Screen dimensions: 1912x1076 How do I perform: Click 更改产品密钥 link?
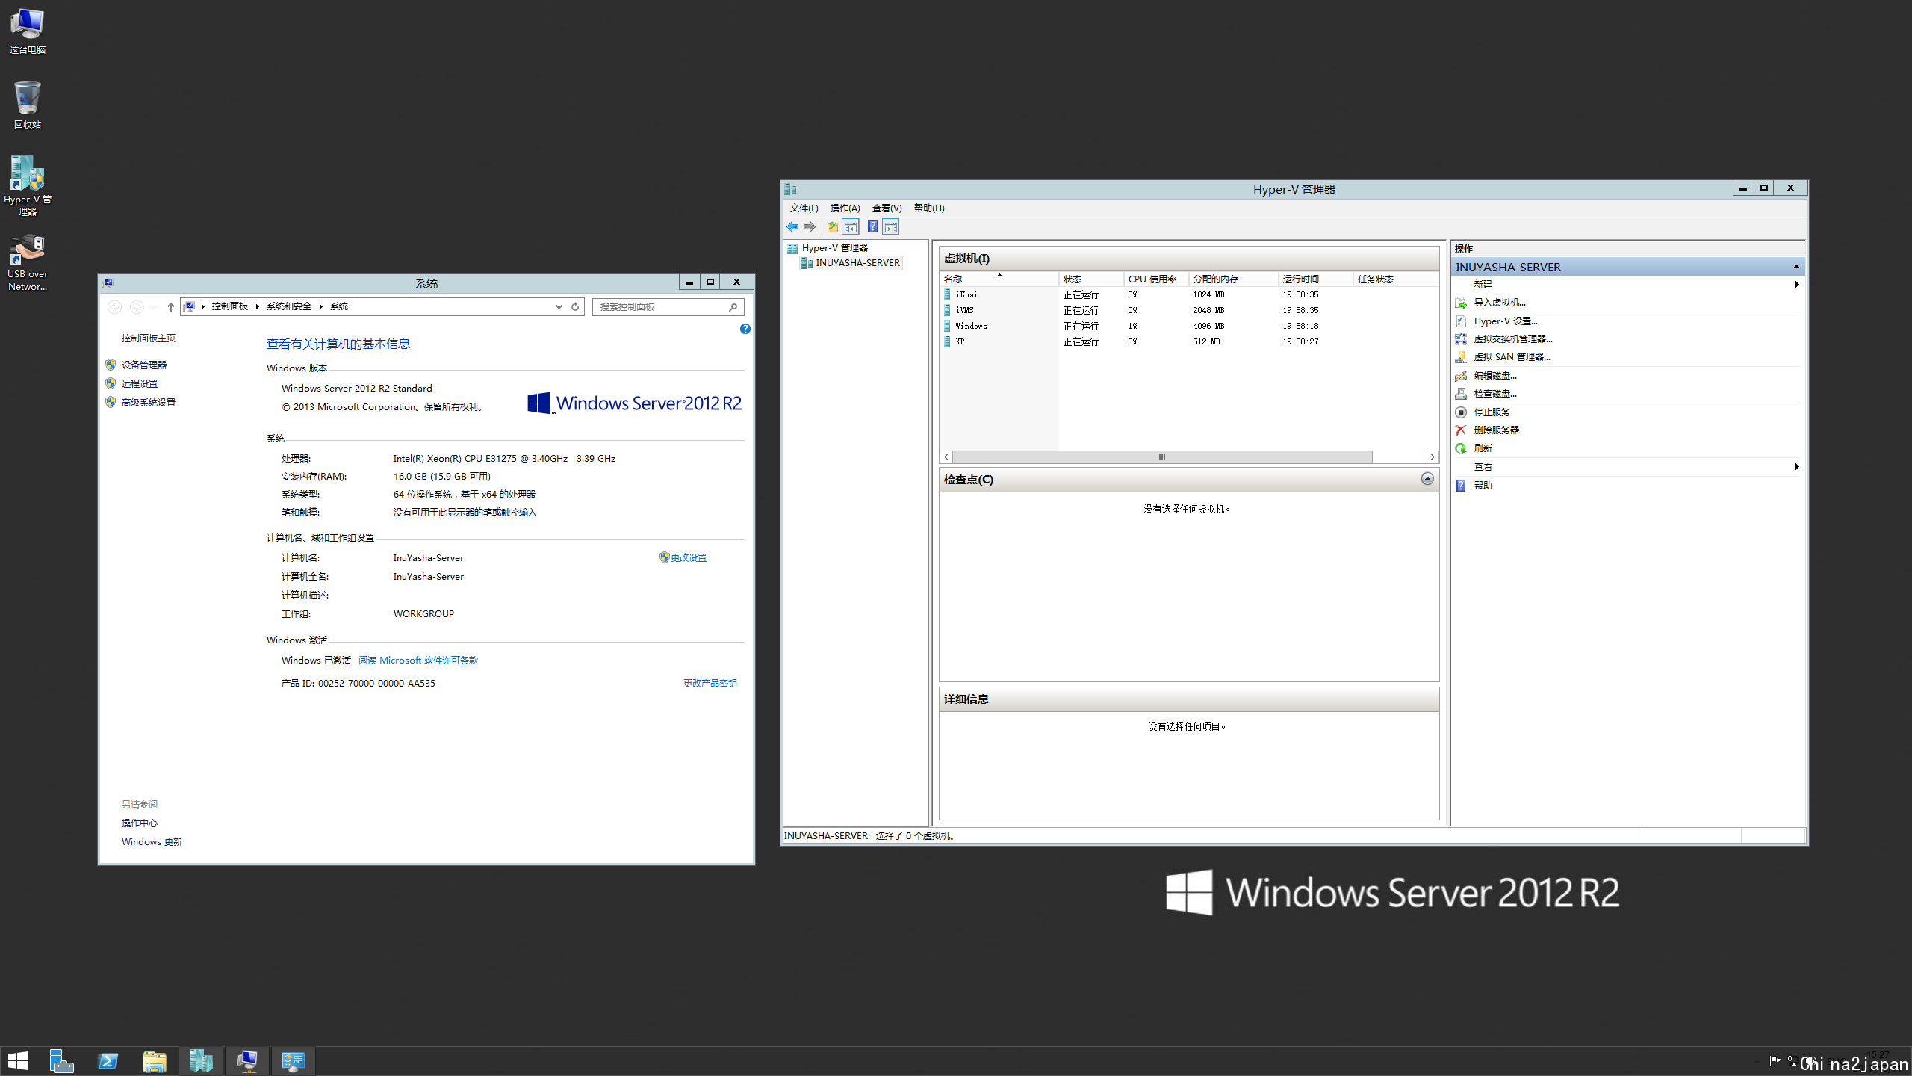coord(710,683)
